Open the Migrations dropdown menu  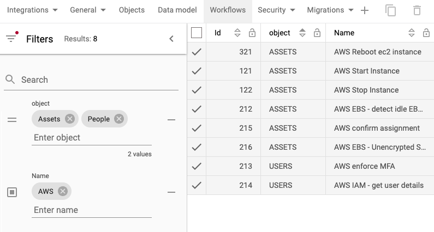[330, 10]
